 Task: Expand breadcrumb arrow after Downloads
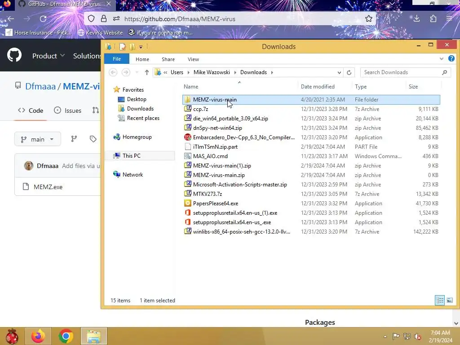tap(272, 72)
